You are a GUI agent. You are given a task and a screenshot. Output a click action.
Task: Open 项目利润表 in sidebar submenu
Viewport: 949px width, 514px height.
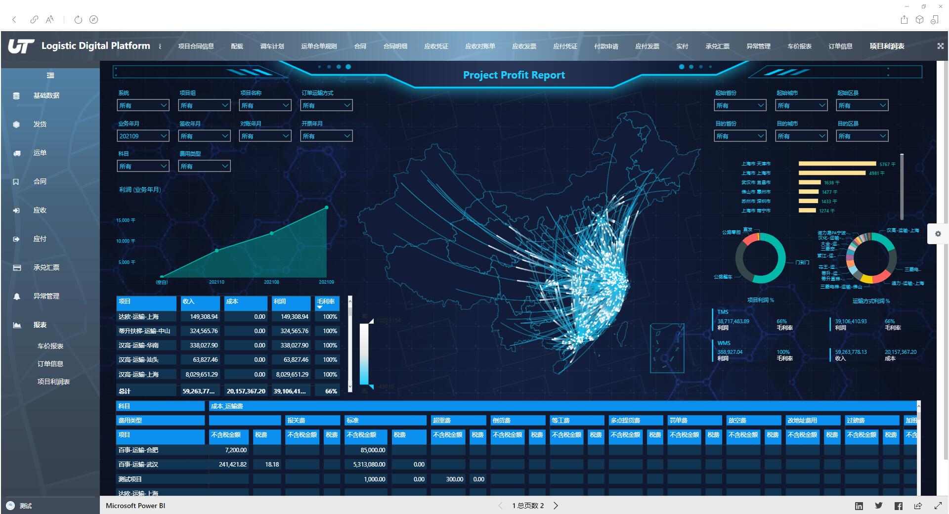point(53,382)
